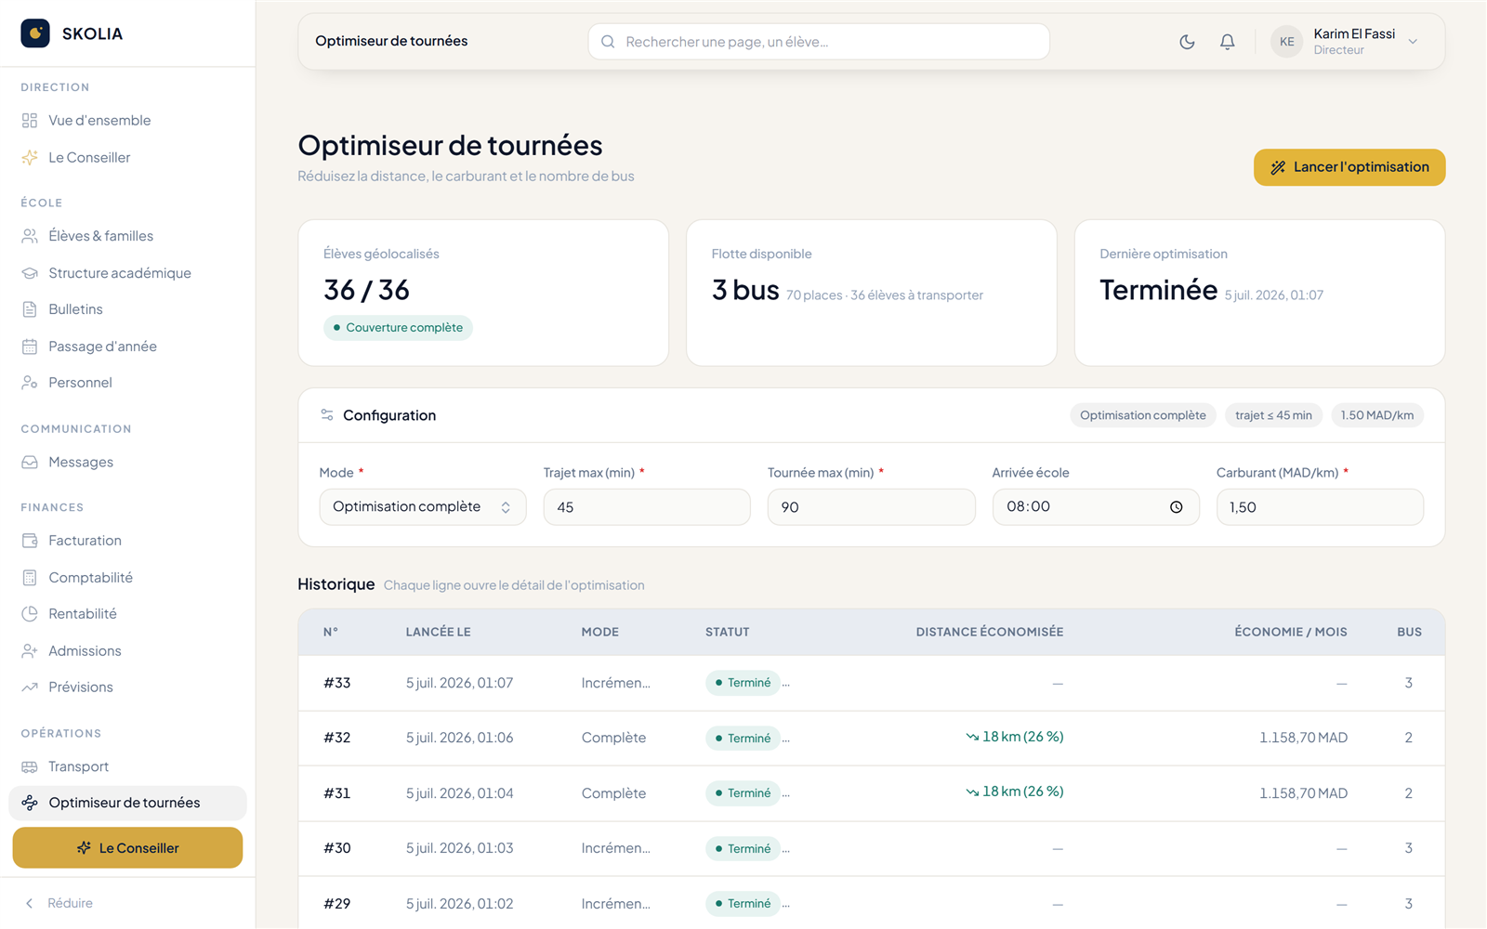The image size is (1487, 929).
Task: Click the Réduire collapse arrow icon
Action: click(29, 903)
